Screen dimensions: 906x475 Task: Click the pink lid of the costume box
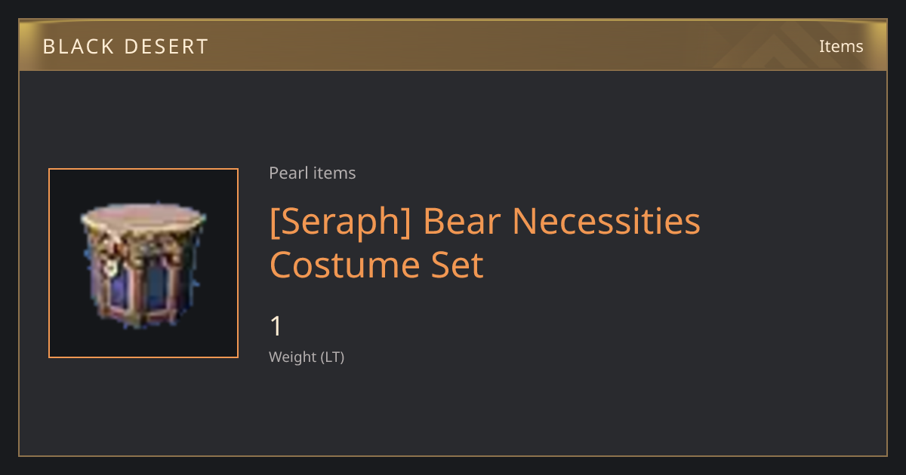(x=143, y=217)
